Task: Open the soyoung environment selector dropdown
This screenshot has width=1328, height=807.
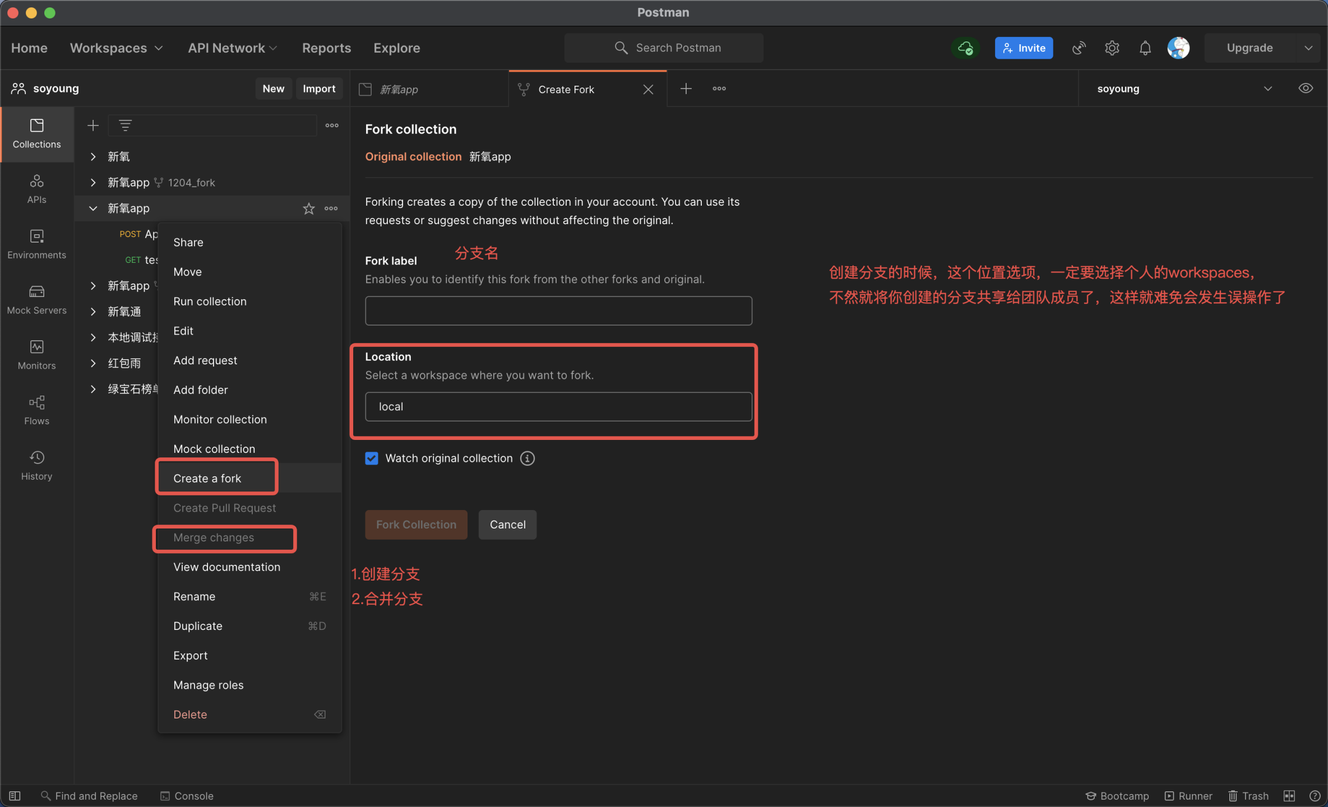Action: [x=1267, y=88]
